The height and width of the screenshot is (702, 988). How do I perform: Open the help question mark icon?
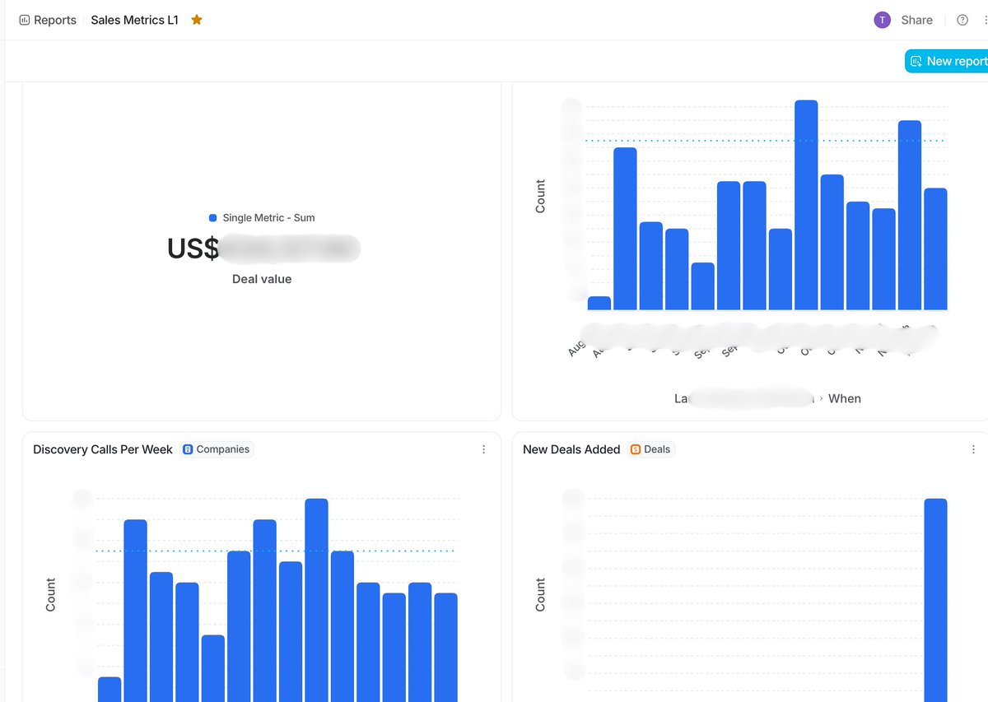click(x=962, y=20)
